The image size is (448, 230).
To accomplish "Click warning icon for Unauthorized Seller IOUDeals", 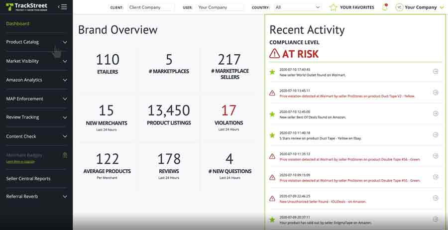I will click(272, 199).
